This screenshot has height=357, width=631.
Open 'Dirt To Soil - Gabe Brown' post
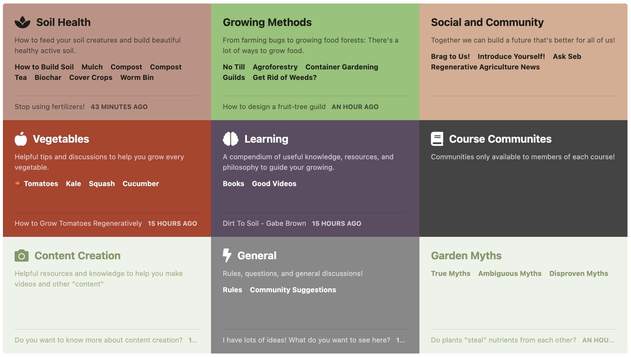[264, 223]
